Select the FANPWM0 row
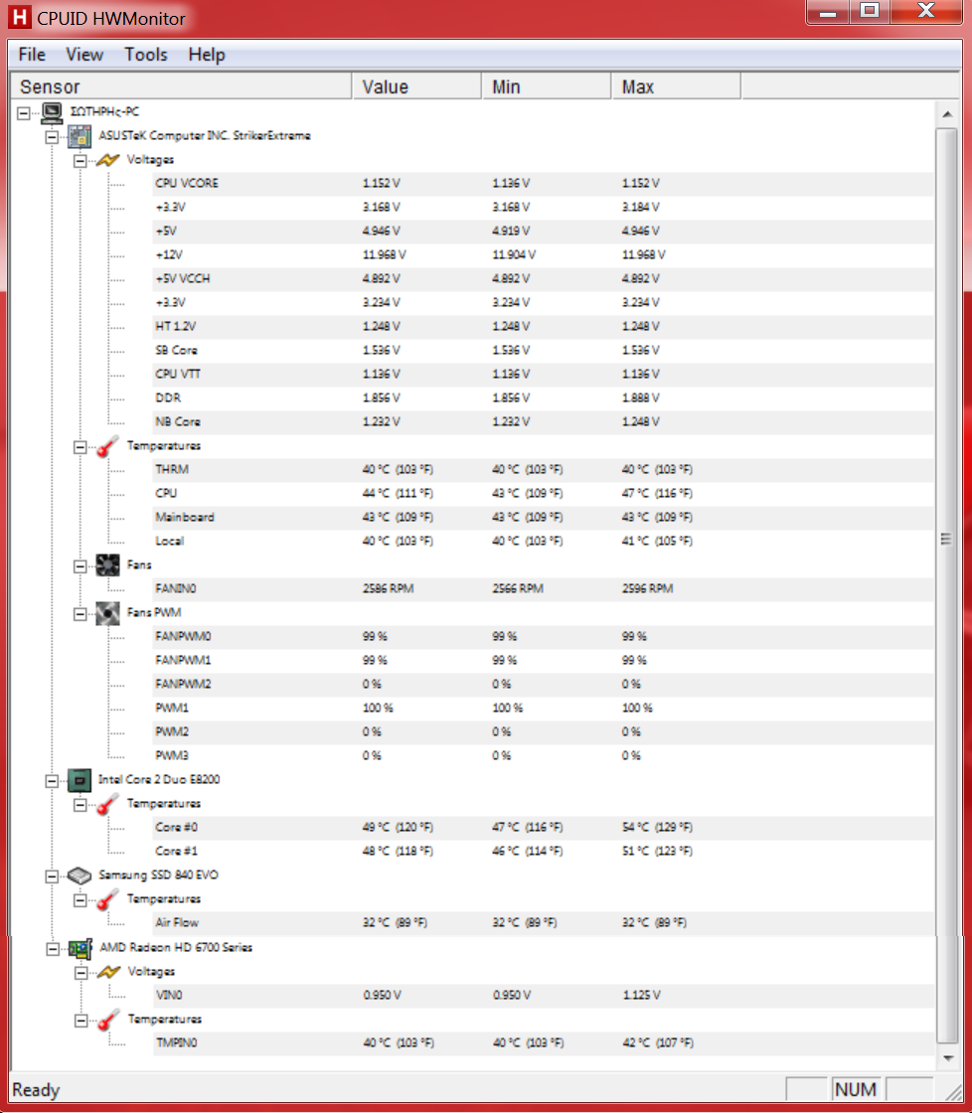The width and height of the screenshot is (972, 1113). click(x=543, y=637)
